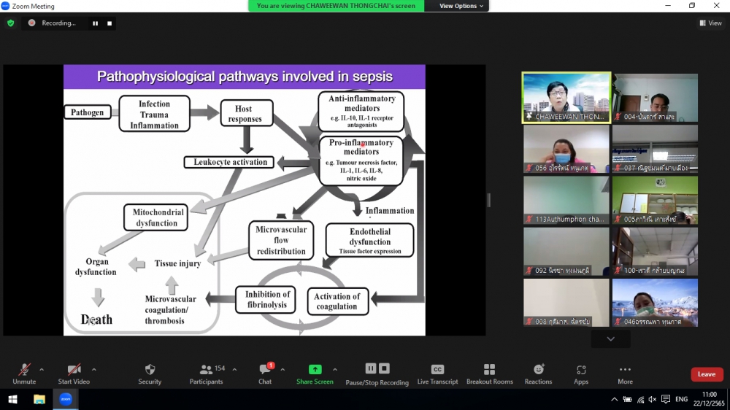The height and width of the screenshot is (410, 730).
Task: Click the red Leave button
Action: click(x=706, y=374)
